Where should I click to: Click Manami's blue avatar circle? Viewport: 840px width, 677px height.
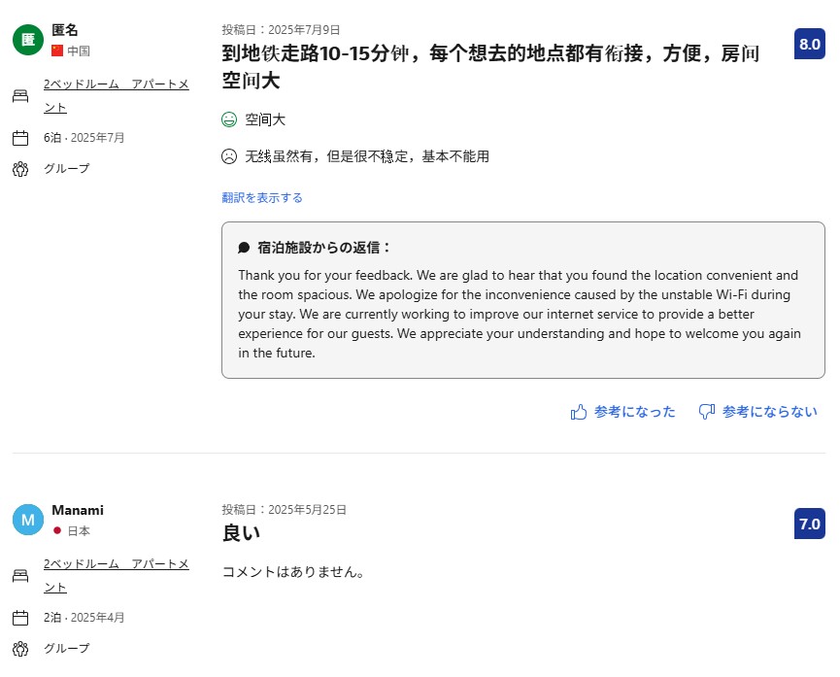point(28,520)
